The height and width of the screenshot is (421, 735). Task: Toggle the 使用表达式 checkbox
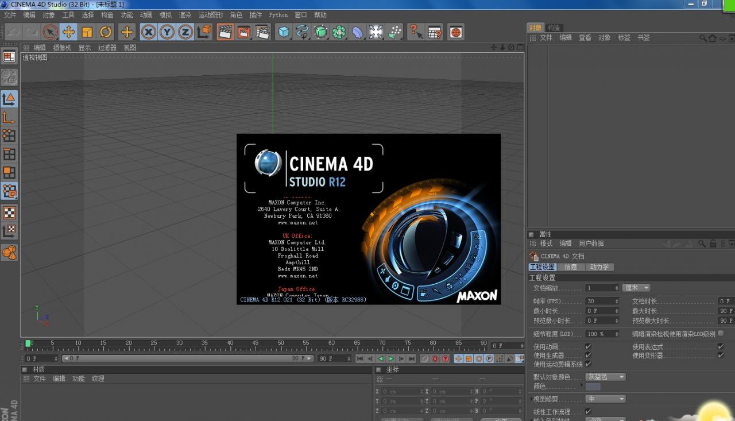coord(721,347)
